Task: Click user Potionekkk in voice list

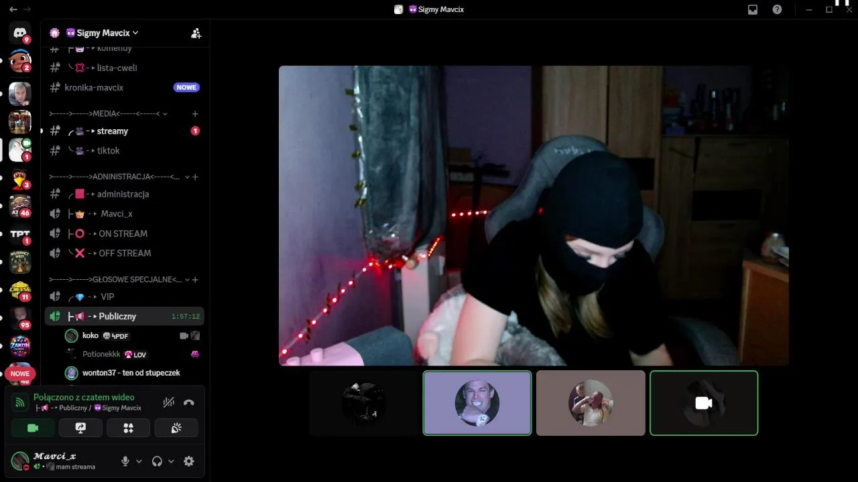Action: 132,354
